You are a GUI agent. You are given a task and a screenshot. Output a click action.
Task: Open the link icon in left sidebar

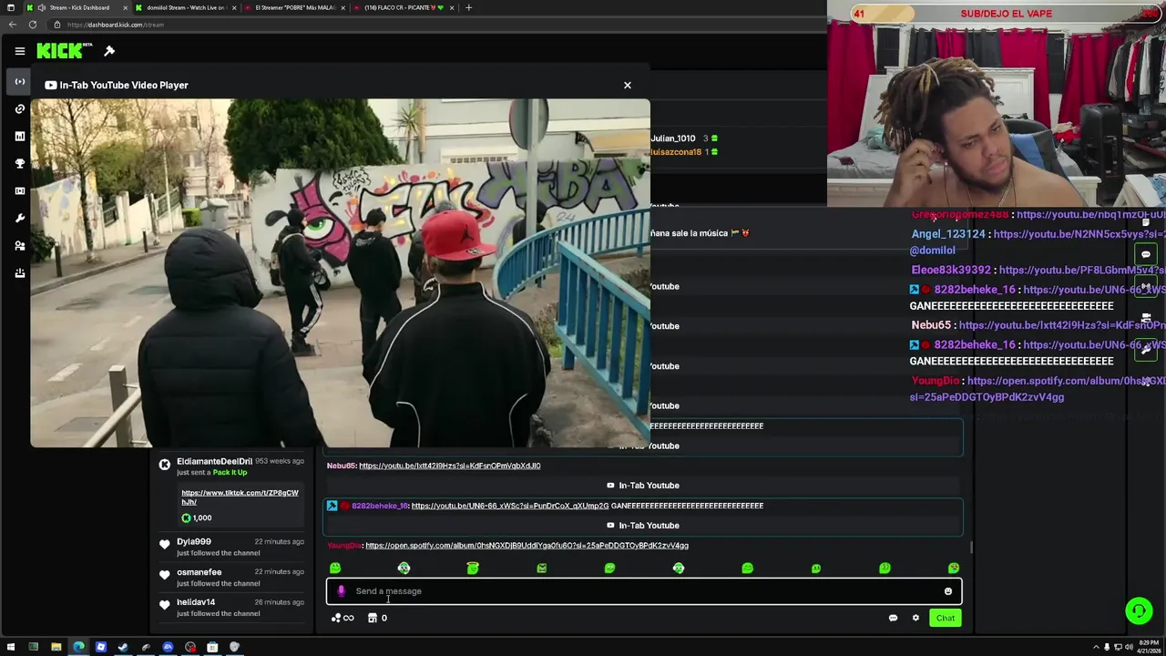(19, 109)
